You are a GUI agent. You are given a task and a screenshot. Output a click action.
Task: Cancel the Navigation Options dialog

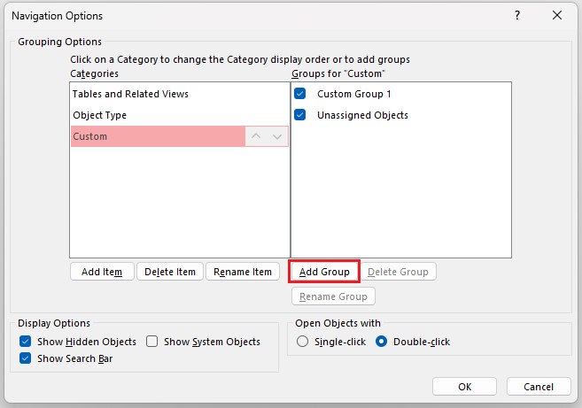[x=538, y=387]
